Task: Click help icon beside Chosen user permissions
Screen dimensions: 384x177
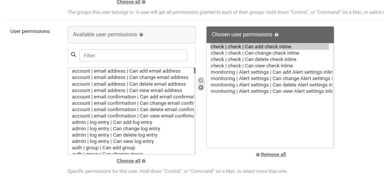Action: pos(277,35)
